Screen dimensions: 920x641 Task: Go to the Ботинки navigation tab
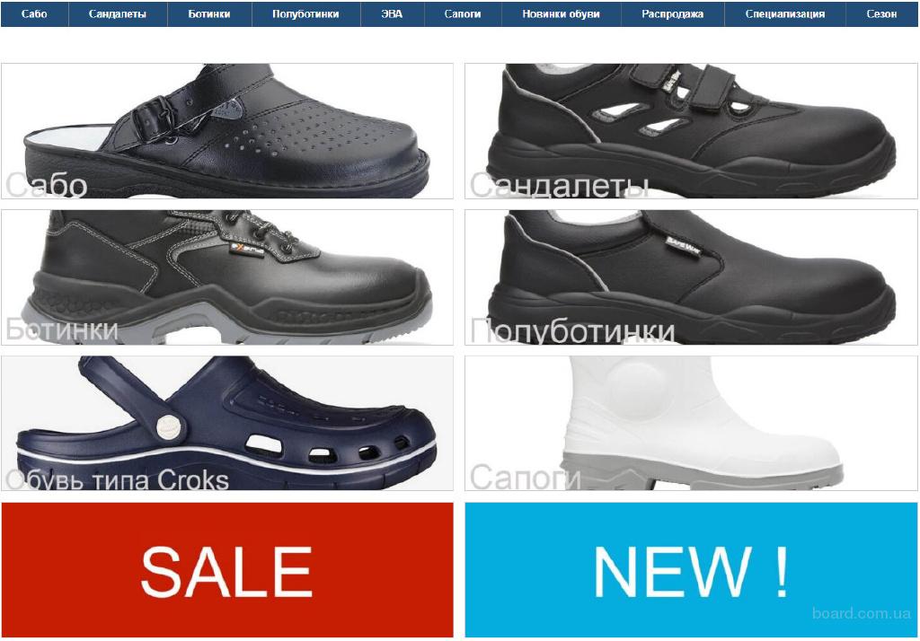click(x=209, y=14)
